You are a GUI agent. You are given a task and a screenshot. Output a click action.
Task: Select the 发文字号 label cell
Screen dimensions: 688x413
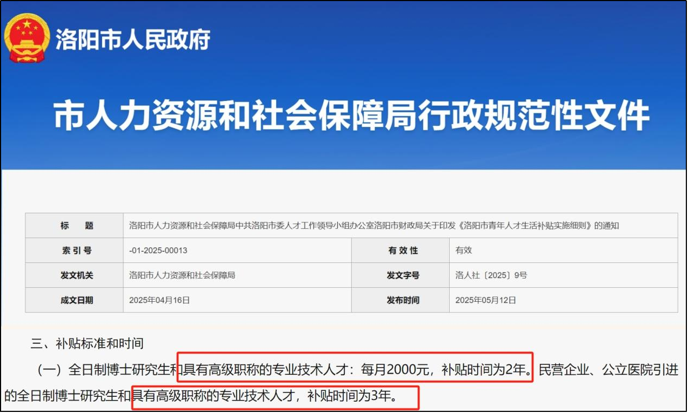(x=403, y=275)
